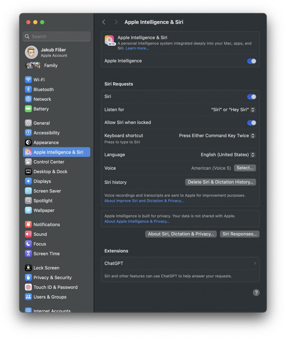Open Siri Responses… settings
This screenshot has height=338, width=286.
pyautogui.click(x=240, y=234)
